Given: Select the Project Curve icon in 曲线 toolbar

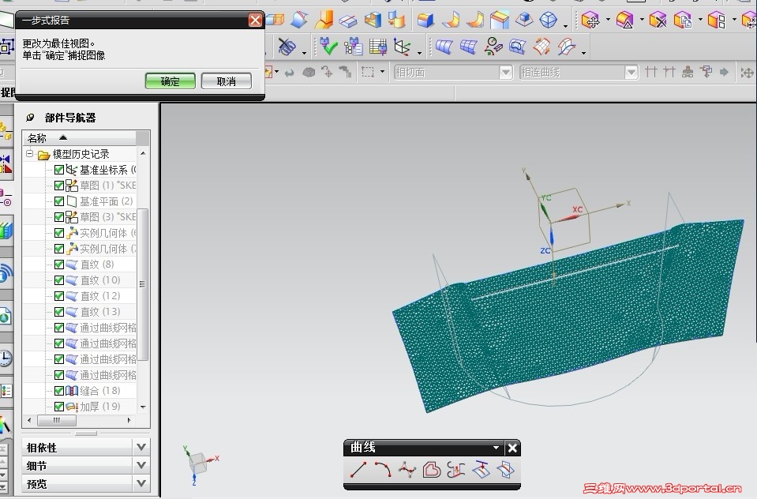Looking at the screenshot, I should click(x=481, y=470).
